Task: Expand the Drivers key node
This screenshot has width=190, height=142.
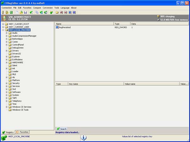Action: point(6,50)
